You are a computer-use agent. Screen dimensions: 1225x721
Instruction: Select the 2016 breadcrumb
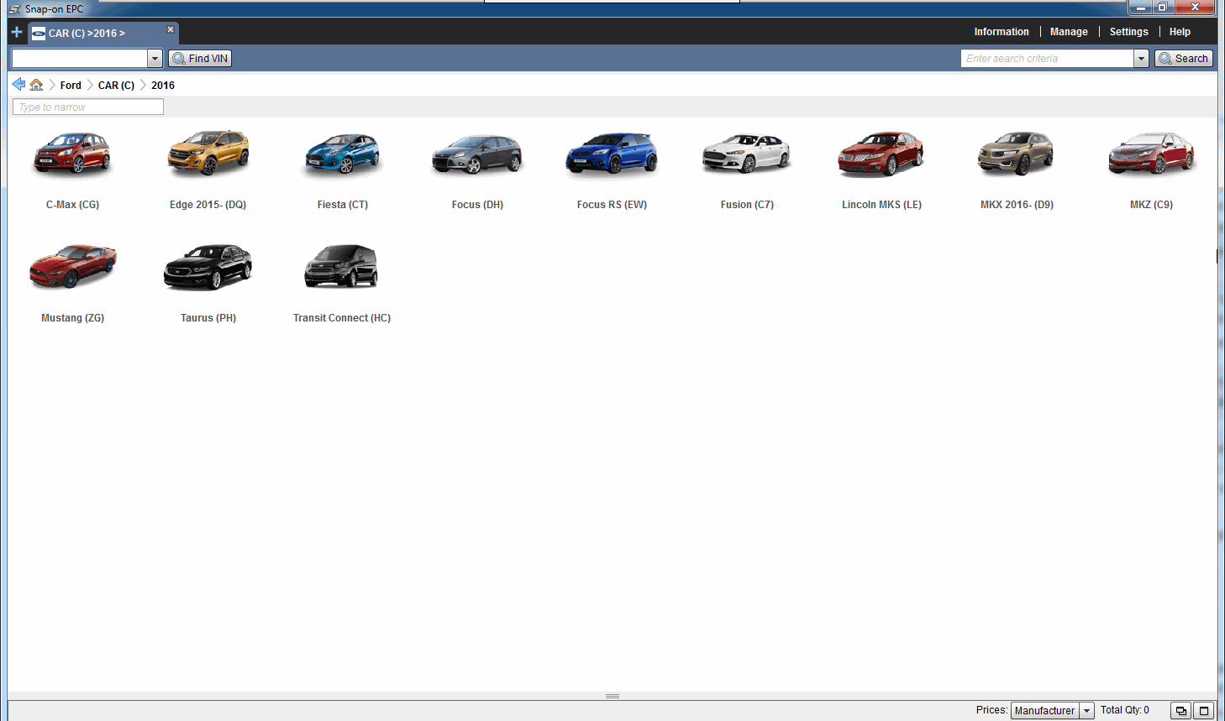[163, 86]
